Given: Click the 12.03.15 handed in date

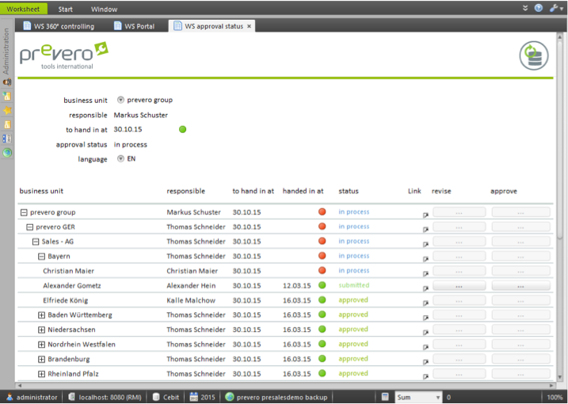Looking at the screenshot, I should (297, 285).
